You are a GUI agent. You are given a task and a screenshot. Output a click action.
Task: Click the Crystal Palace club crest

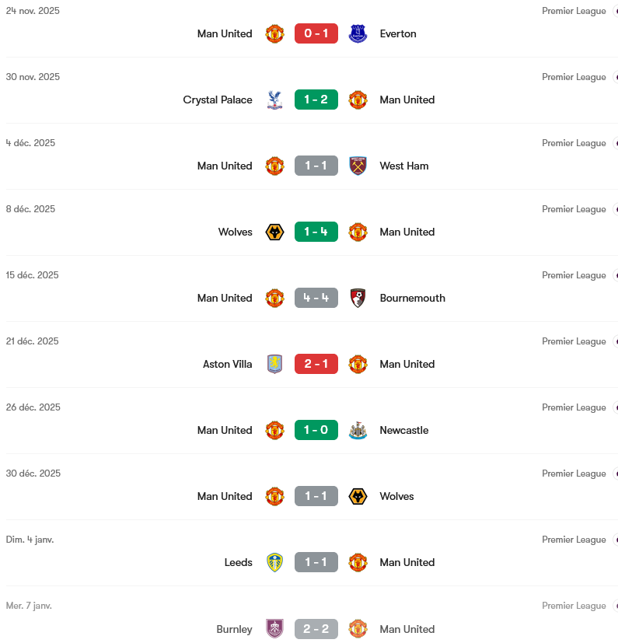(274, 100)
